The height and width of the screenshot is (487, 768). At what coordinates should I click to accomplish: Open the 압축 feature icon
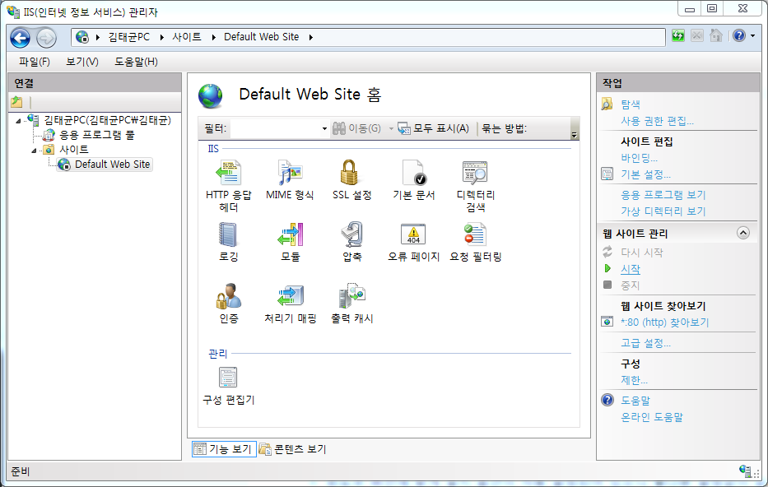[351, 234]
